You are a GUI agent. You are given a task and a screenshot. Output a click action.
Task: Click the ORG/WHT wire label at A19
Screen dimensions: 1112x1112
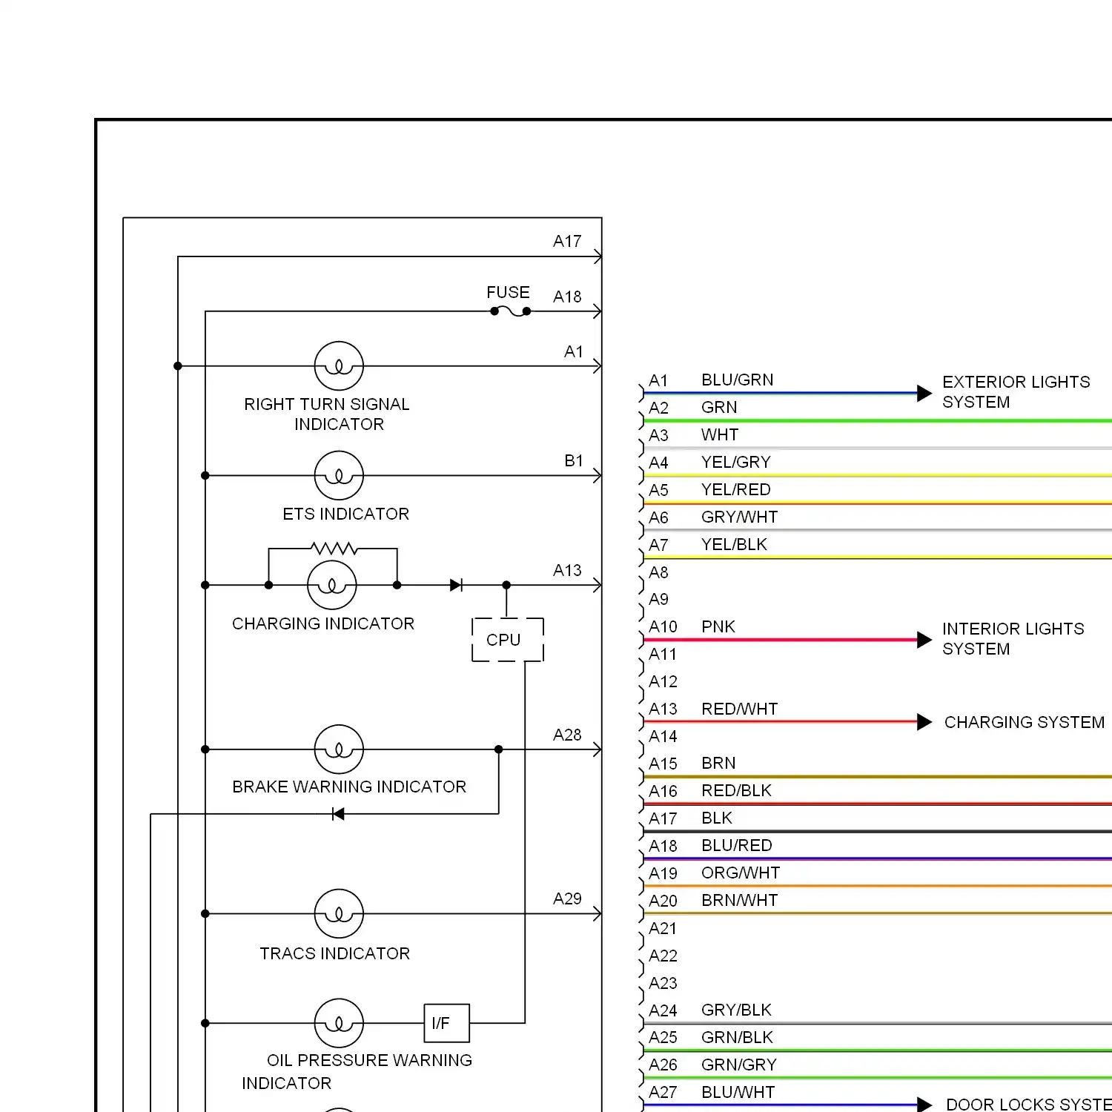pos(741,873)
